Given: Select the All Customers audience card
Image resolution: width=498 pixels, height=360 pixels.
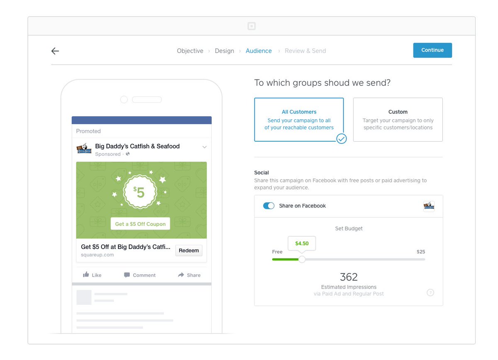Looking at the screenshot, I should point(299,120).
